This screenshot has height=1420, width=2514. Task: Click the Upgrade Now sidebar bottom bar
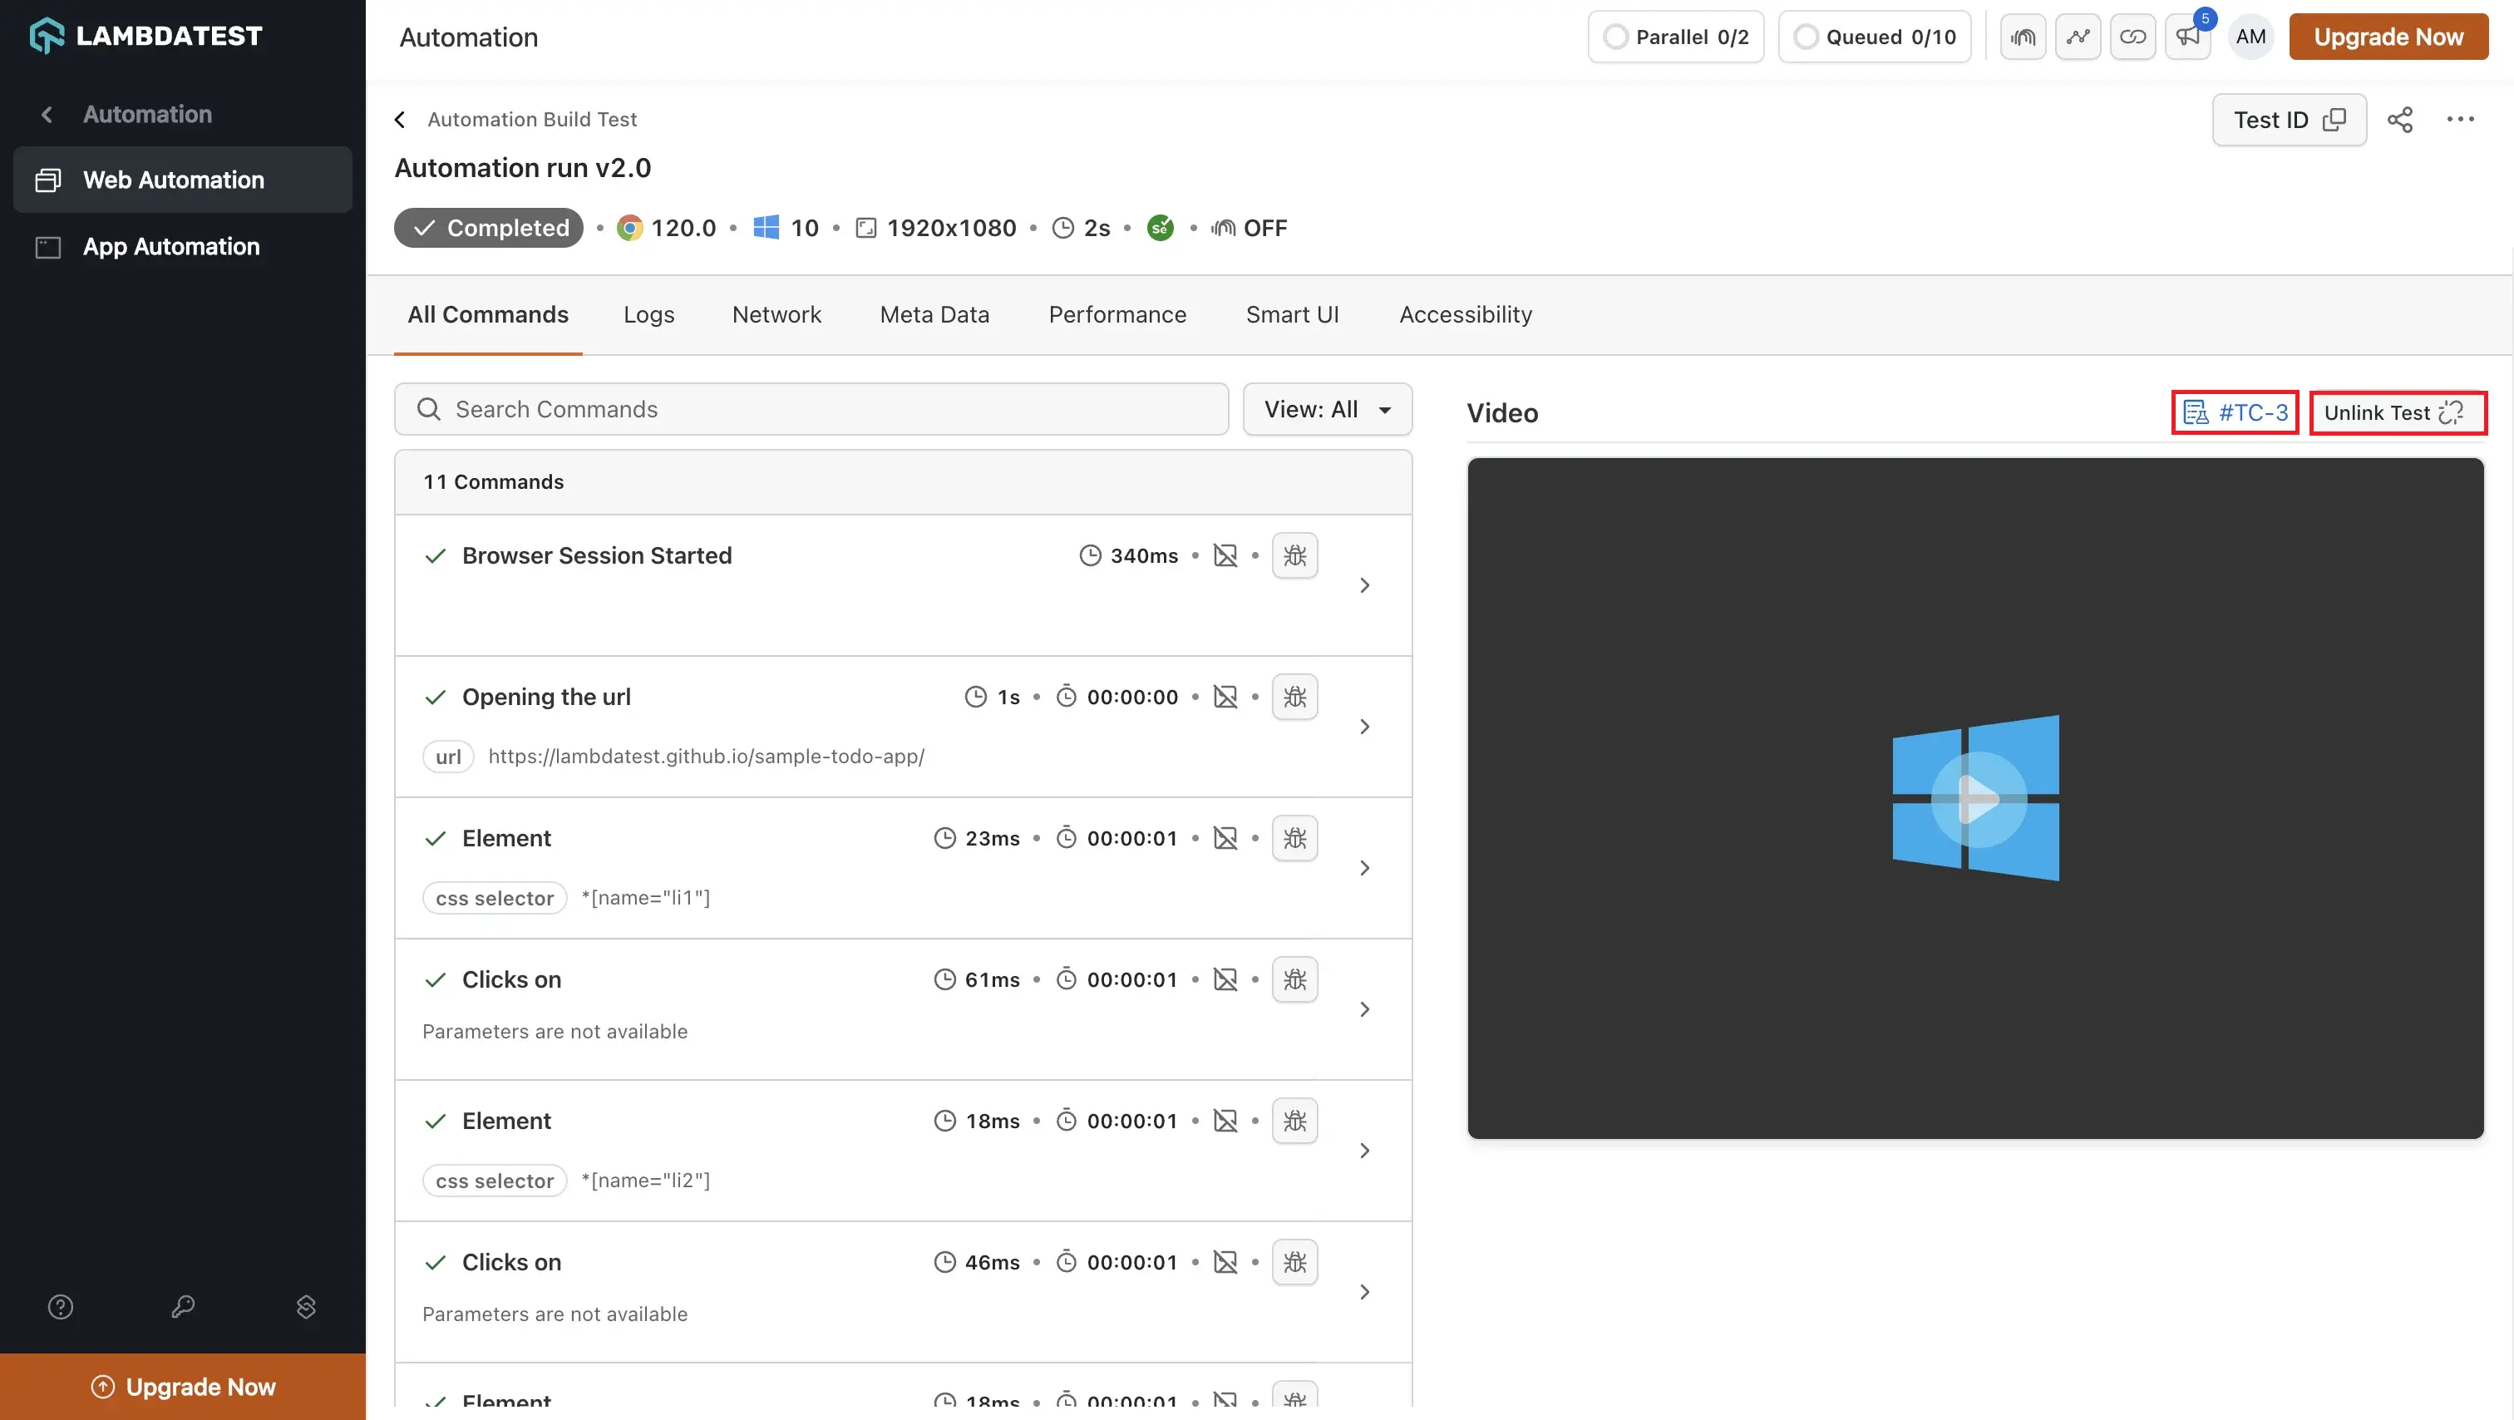tap(183, 1387)
